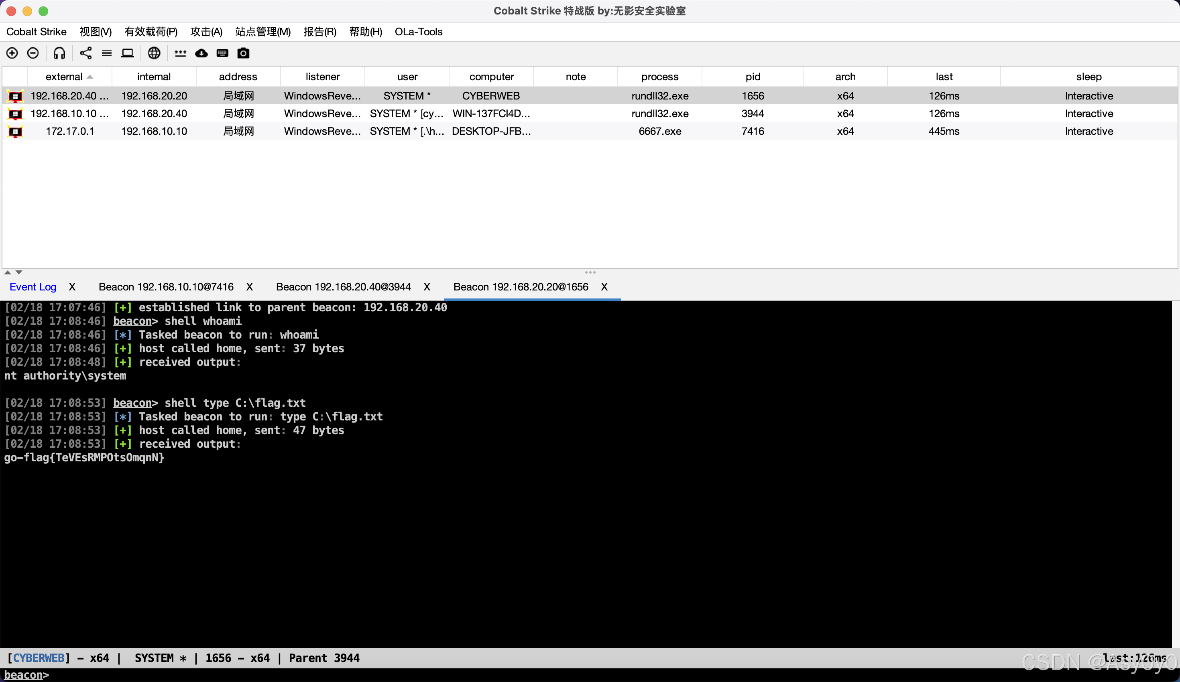1180x682 pixels.
Task: Open downloaded files via cloud icon
Action: [201, 53]
